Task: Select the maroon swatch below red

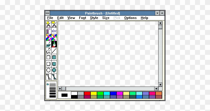Action: click(x=87, y=97)
